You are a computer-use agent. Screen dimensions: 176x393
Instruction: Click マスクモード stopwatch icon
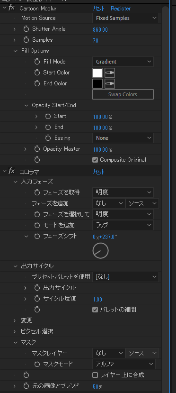point(37,364)
